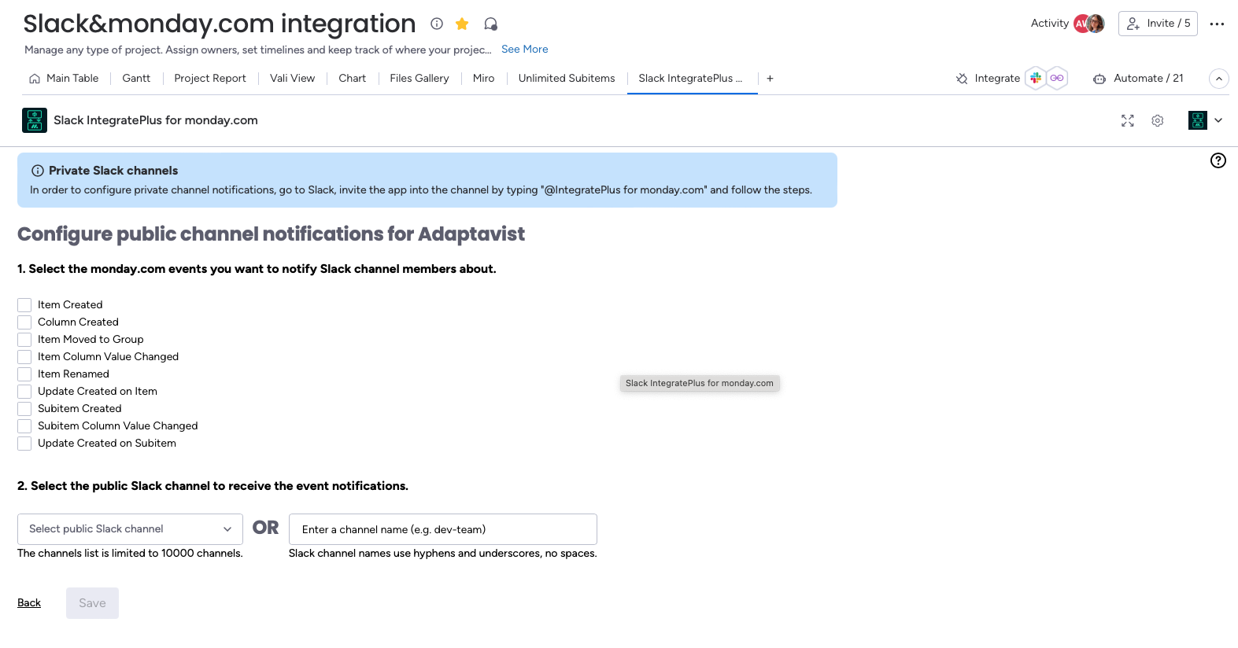1238x648 pixels.
Task: Open the Files Gallery tab
Action: [419, 79]
